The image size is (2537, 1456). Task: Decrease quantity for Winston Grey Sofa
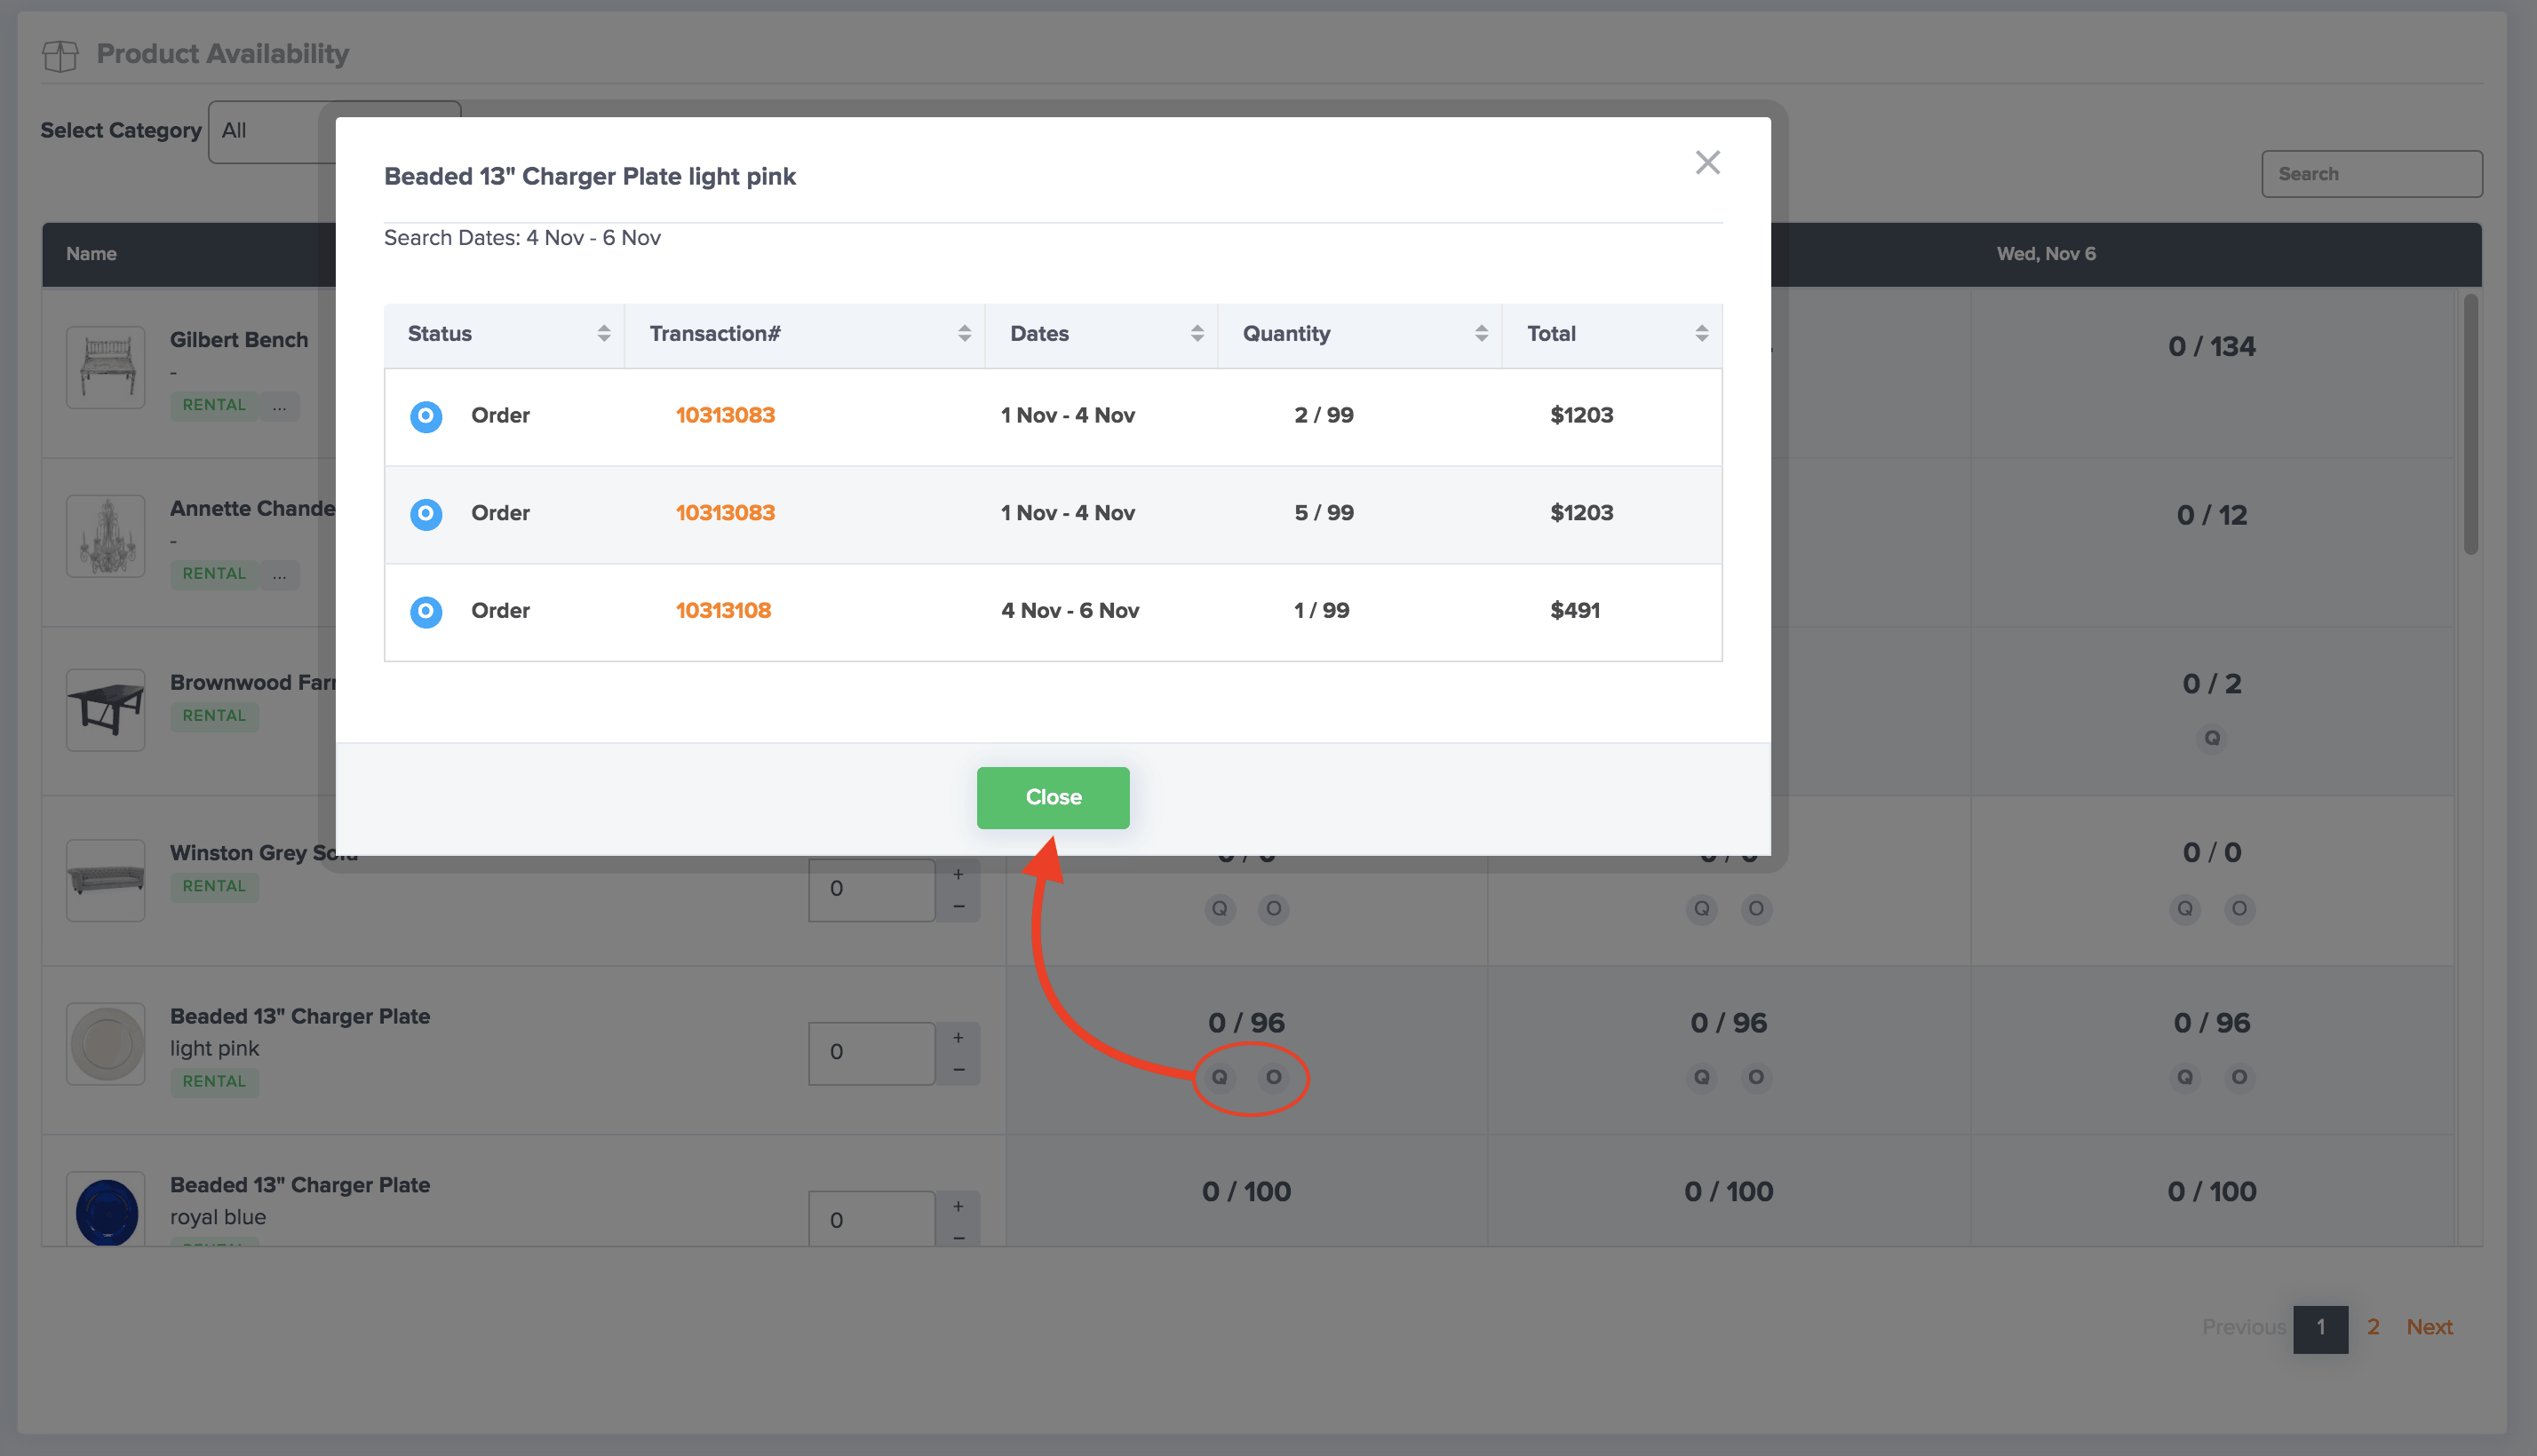point(958,906)
